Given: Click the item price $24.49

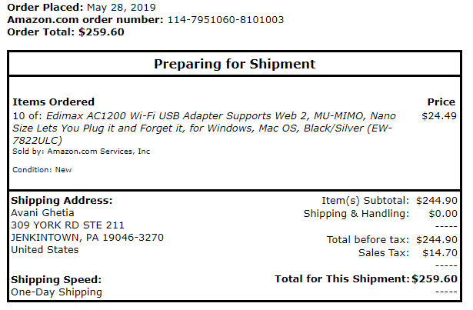Looking at the screenshot, I should coord(439,115).
